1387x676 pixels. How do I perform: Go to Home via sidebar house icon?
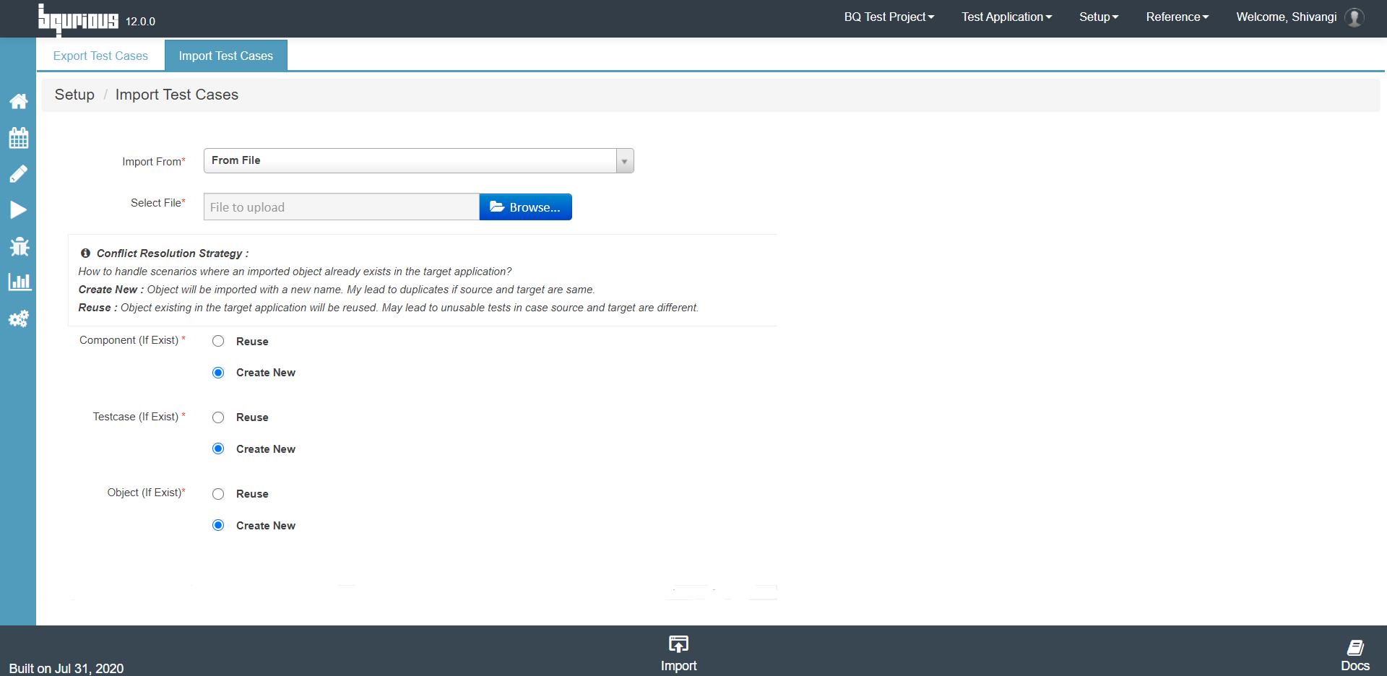coord(19,101)
